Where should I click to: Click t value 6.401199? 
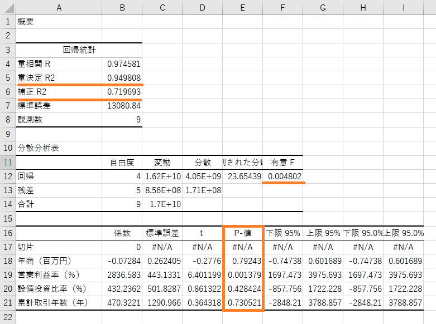coord(204,274)
